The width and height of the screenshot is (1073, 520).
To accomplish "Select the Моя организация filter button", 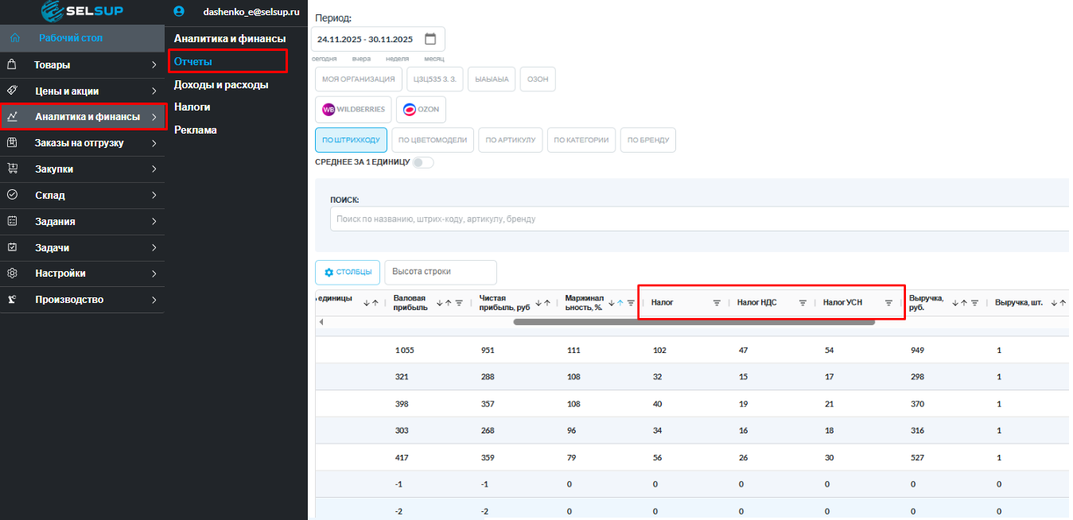I will [358, 79].
